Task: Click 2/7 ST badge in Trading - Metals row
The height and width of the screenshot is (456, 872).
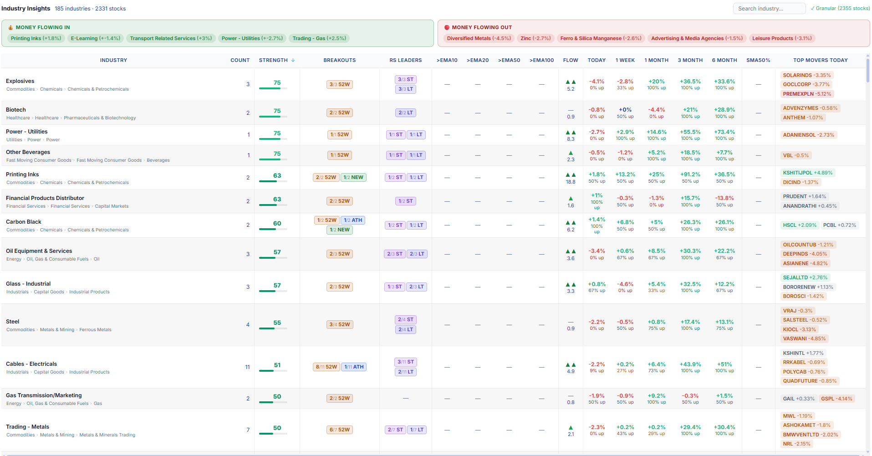Action: point(395,430)
